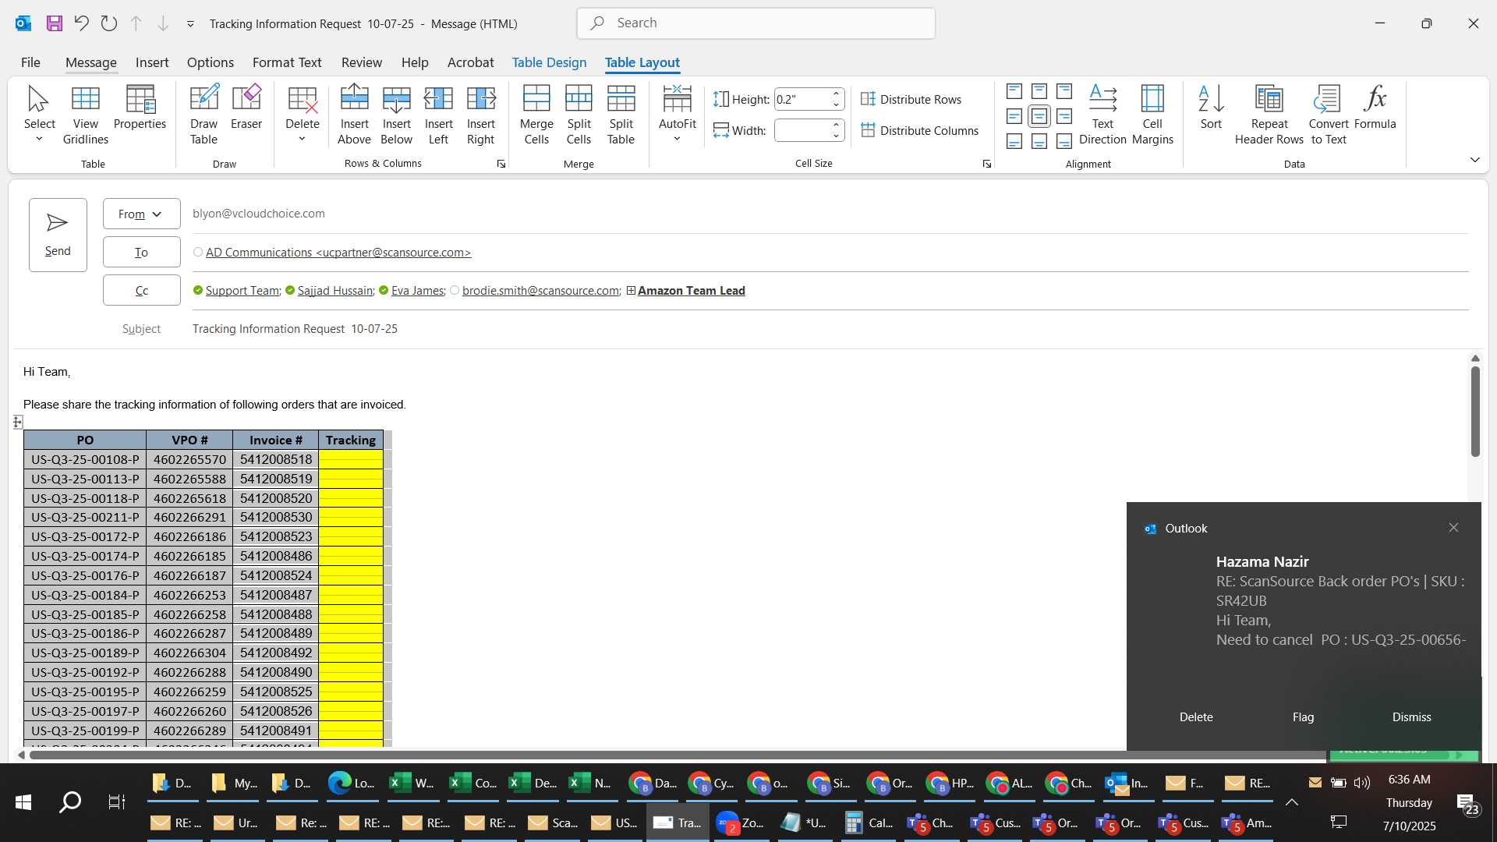Viewport: 1497px width, 842px height.
Task: Send the email
Action: 58,235
